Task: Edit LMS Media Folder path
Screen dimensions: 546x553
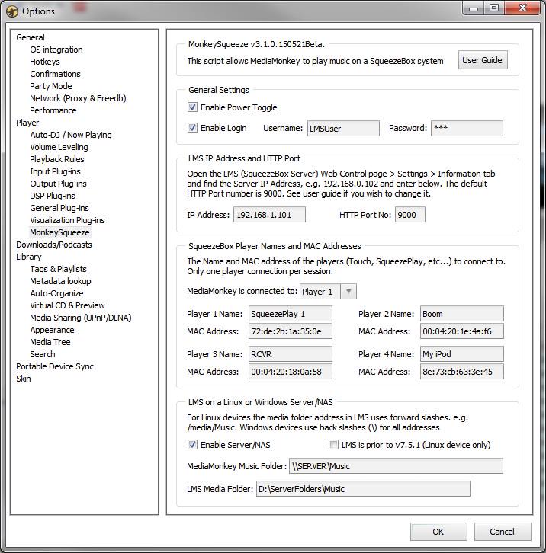Action: click(x=363, y=489)
